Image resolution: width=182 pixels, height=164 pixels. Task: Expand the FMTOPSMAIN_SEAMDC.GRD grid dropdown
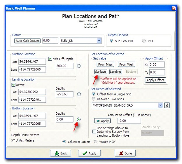160,105
